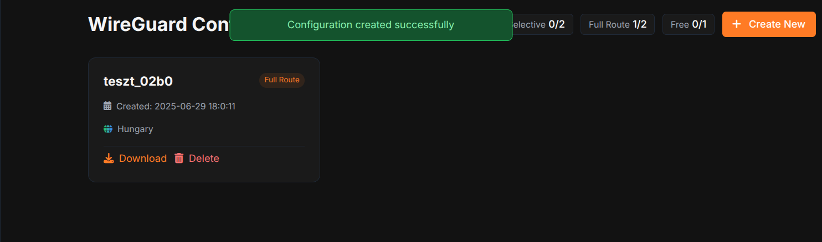Click the Selective 0/2 quota badge
The height and width of the screenshot is (242, 822).
tap(540, 24)
